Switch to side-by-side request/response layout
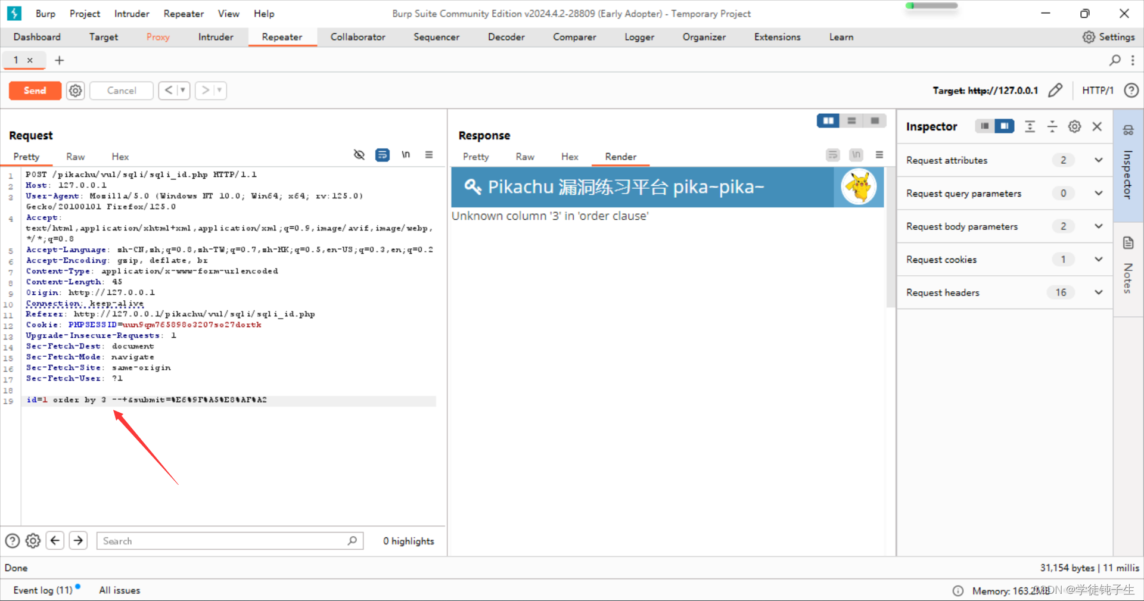1144x601 pixels. (828, 121)
